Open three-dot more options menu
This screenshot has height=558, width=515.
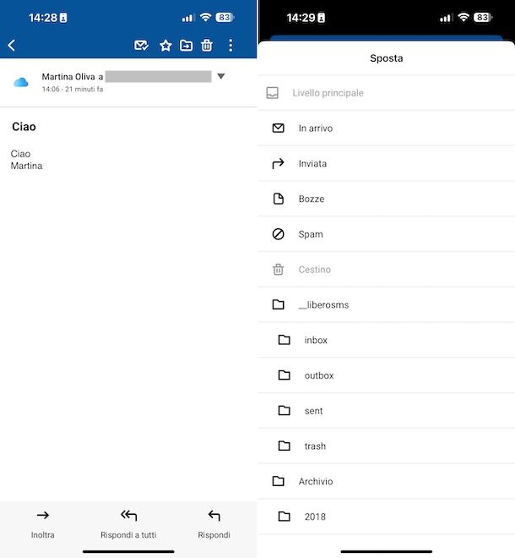click(x=230, y=45)
